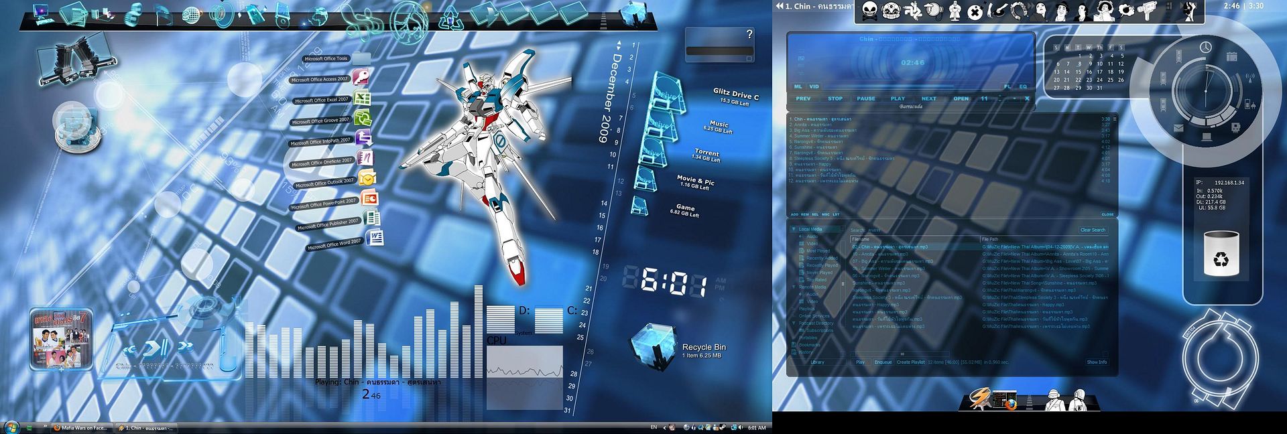
Task: Click the Library button below the tree
Action: click(x=818, y=362)
